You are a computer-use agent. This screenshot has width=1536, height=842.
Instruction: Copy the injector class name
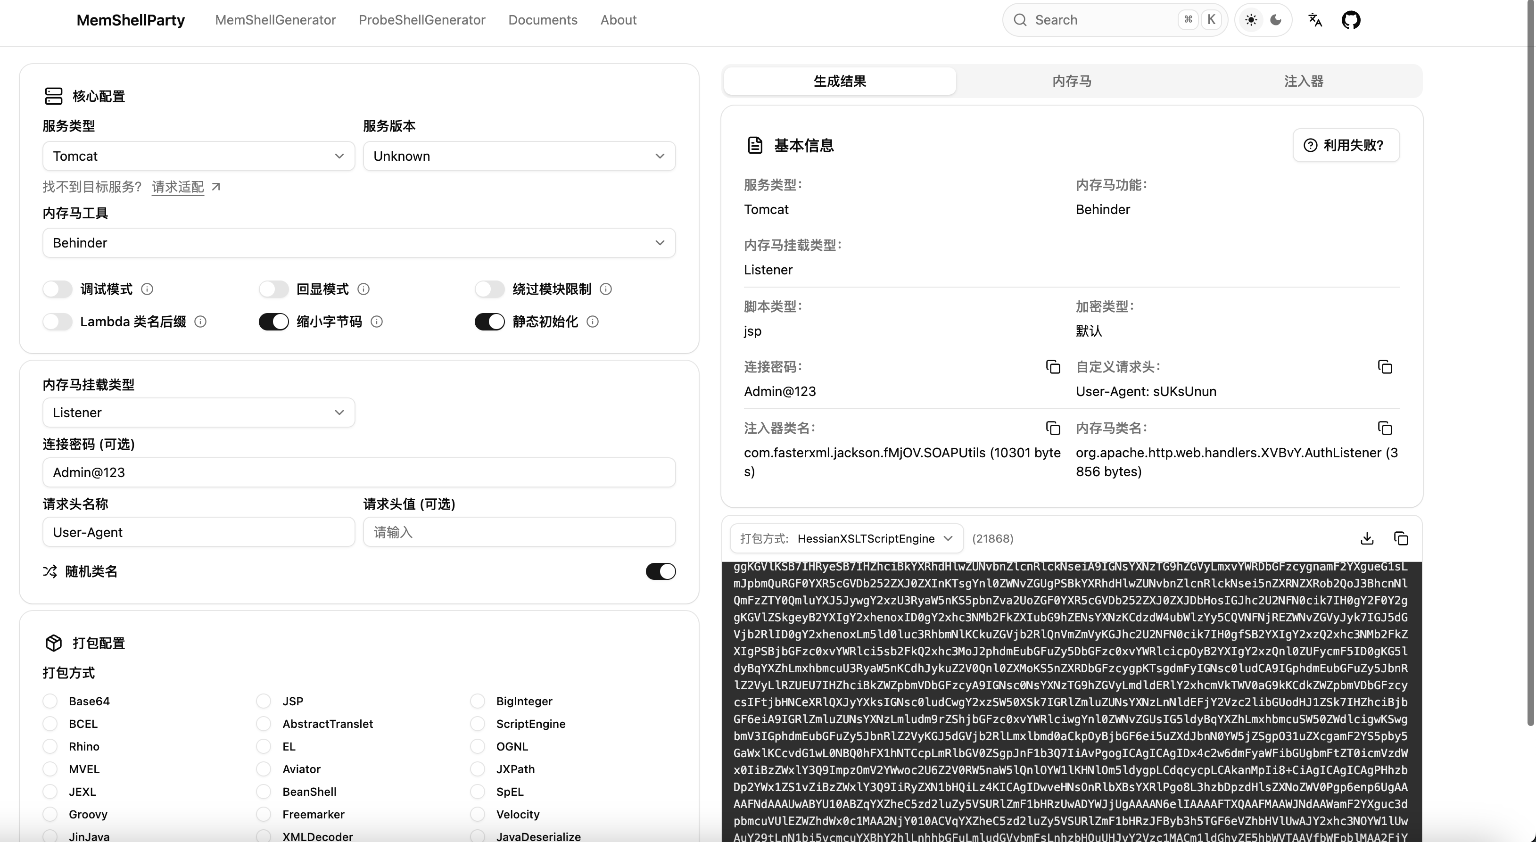tap(1052, 428)
